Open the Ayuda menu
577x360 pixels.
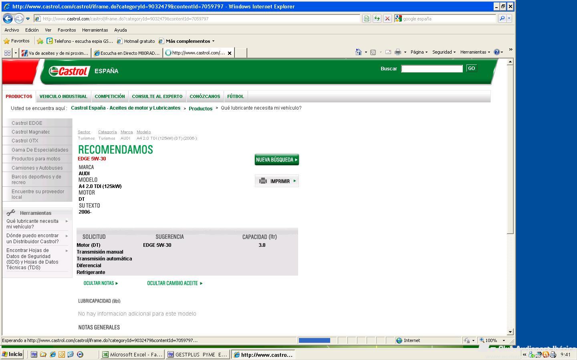pyautogui.click(x=121, y=30)
